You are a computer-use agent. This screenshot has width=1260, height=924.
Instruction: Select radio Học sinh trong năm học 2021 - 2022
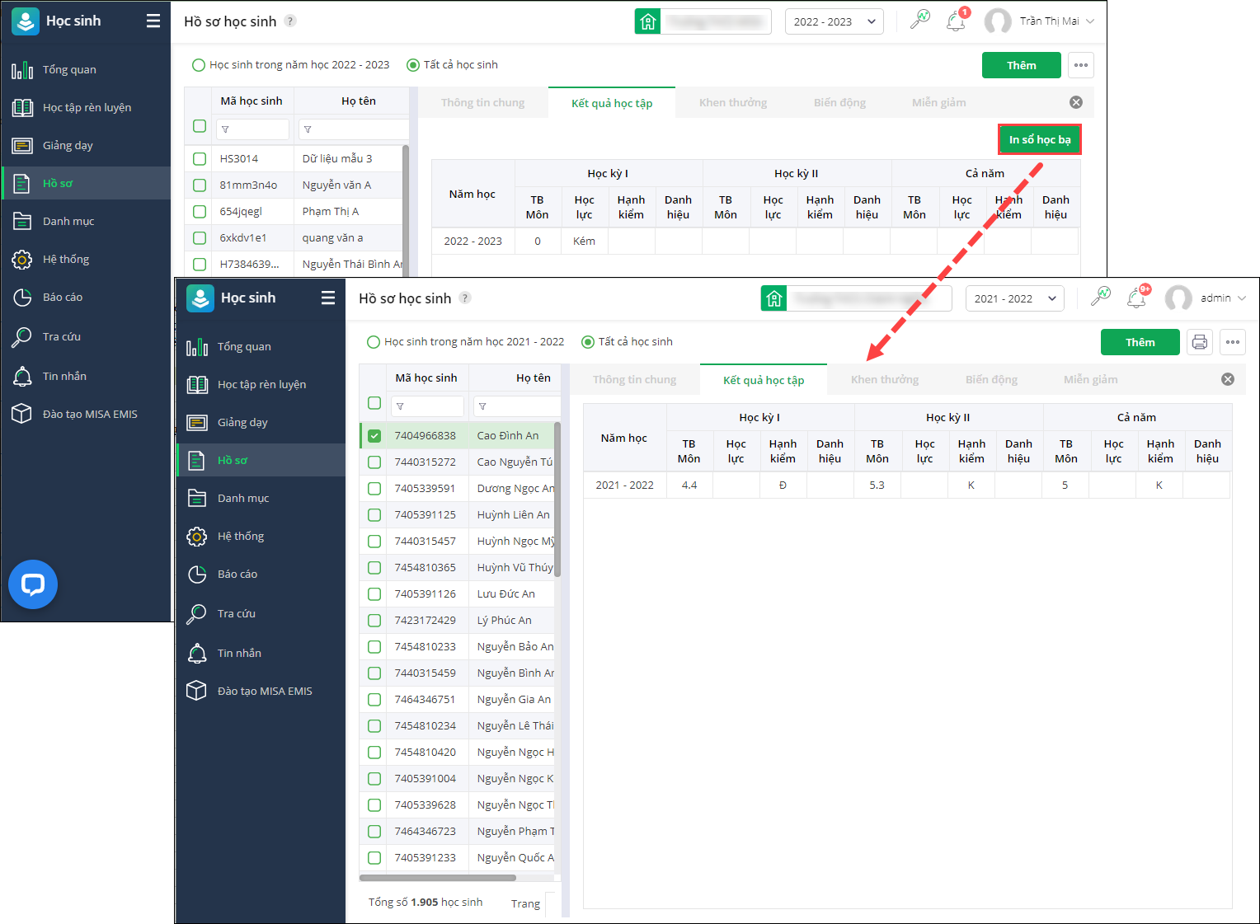[x=374, y=342]
